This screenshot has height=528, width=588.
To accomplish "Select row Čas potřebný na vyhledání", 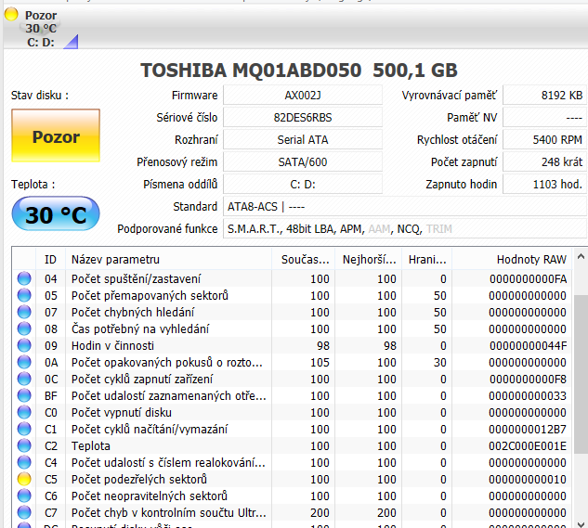I will click(292, 328).
